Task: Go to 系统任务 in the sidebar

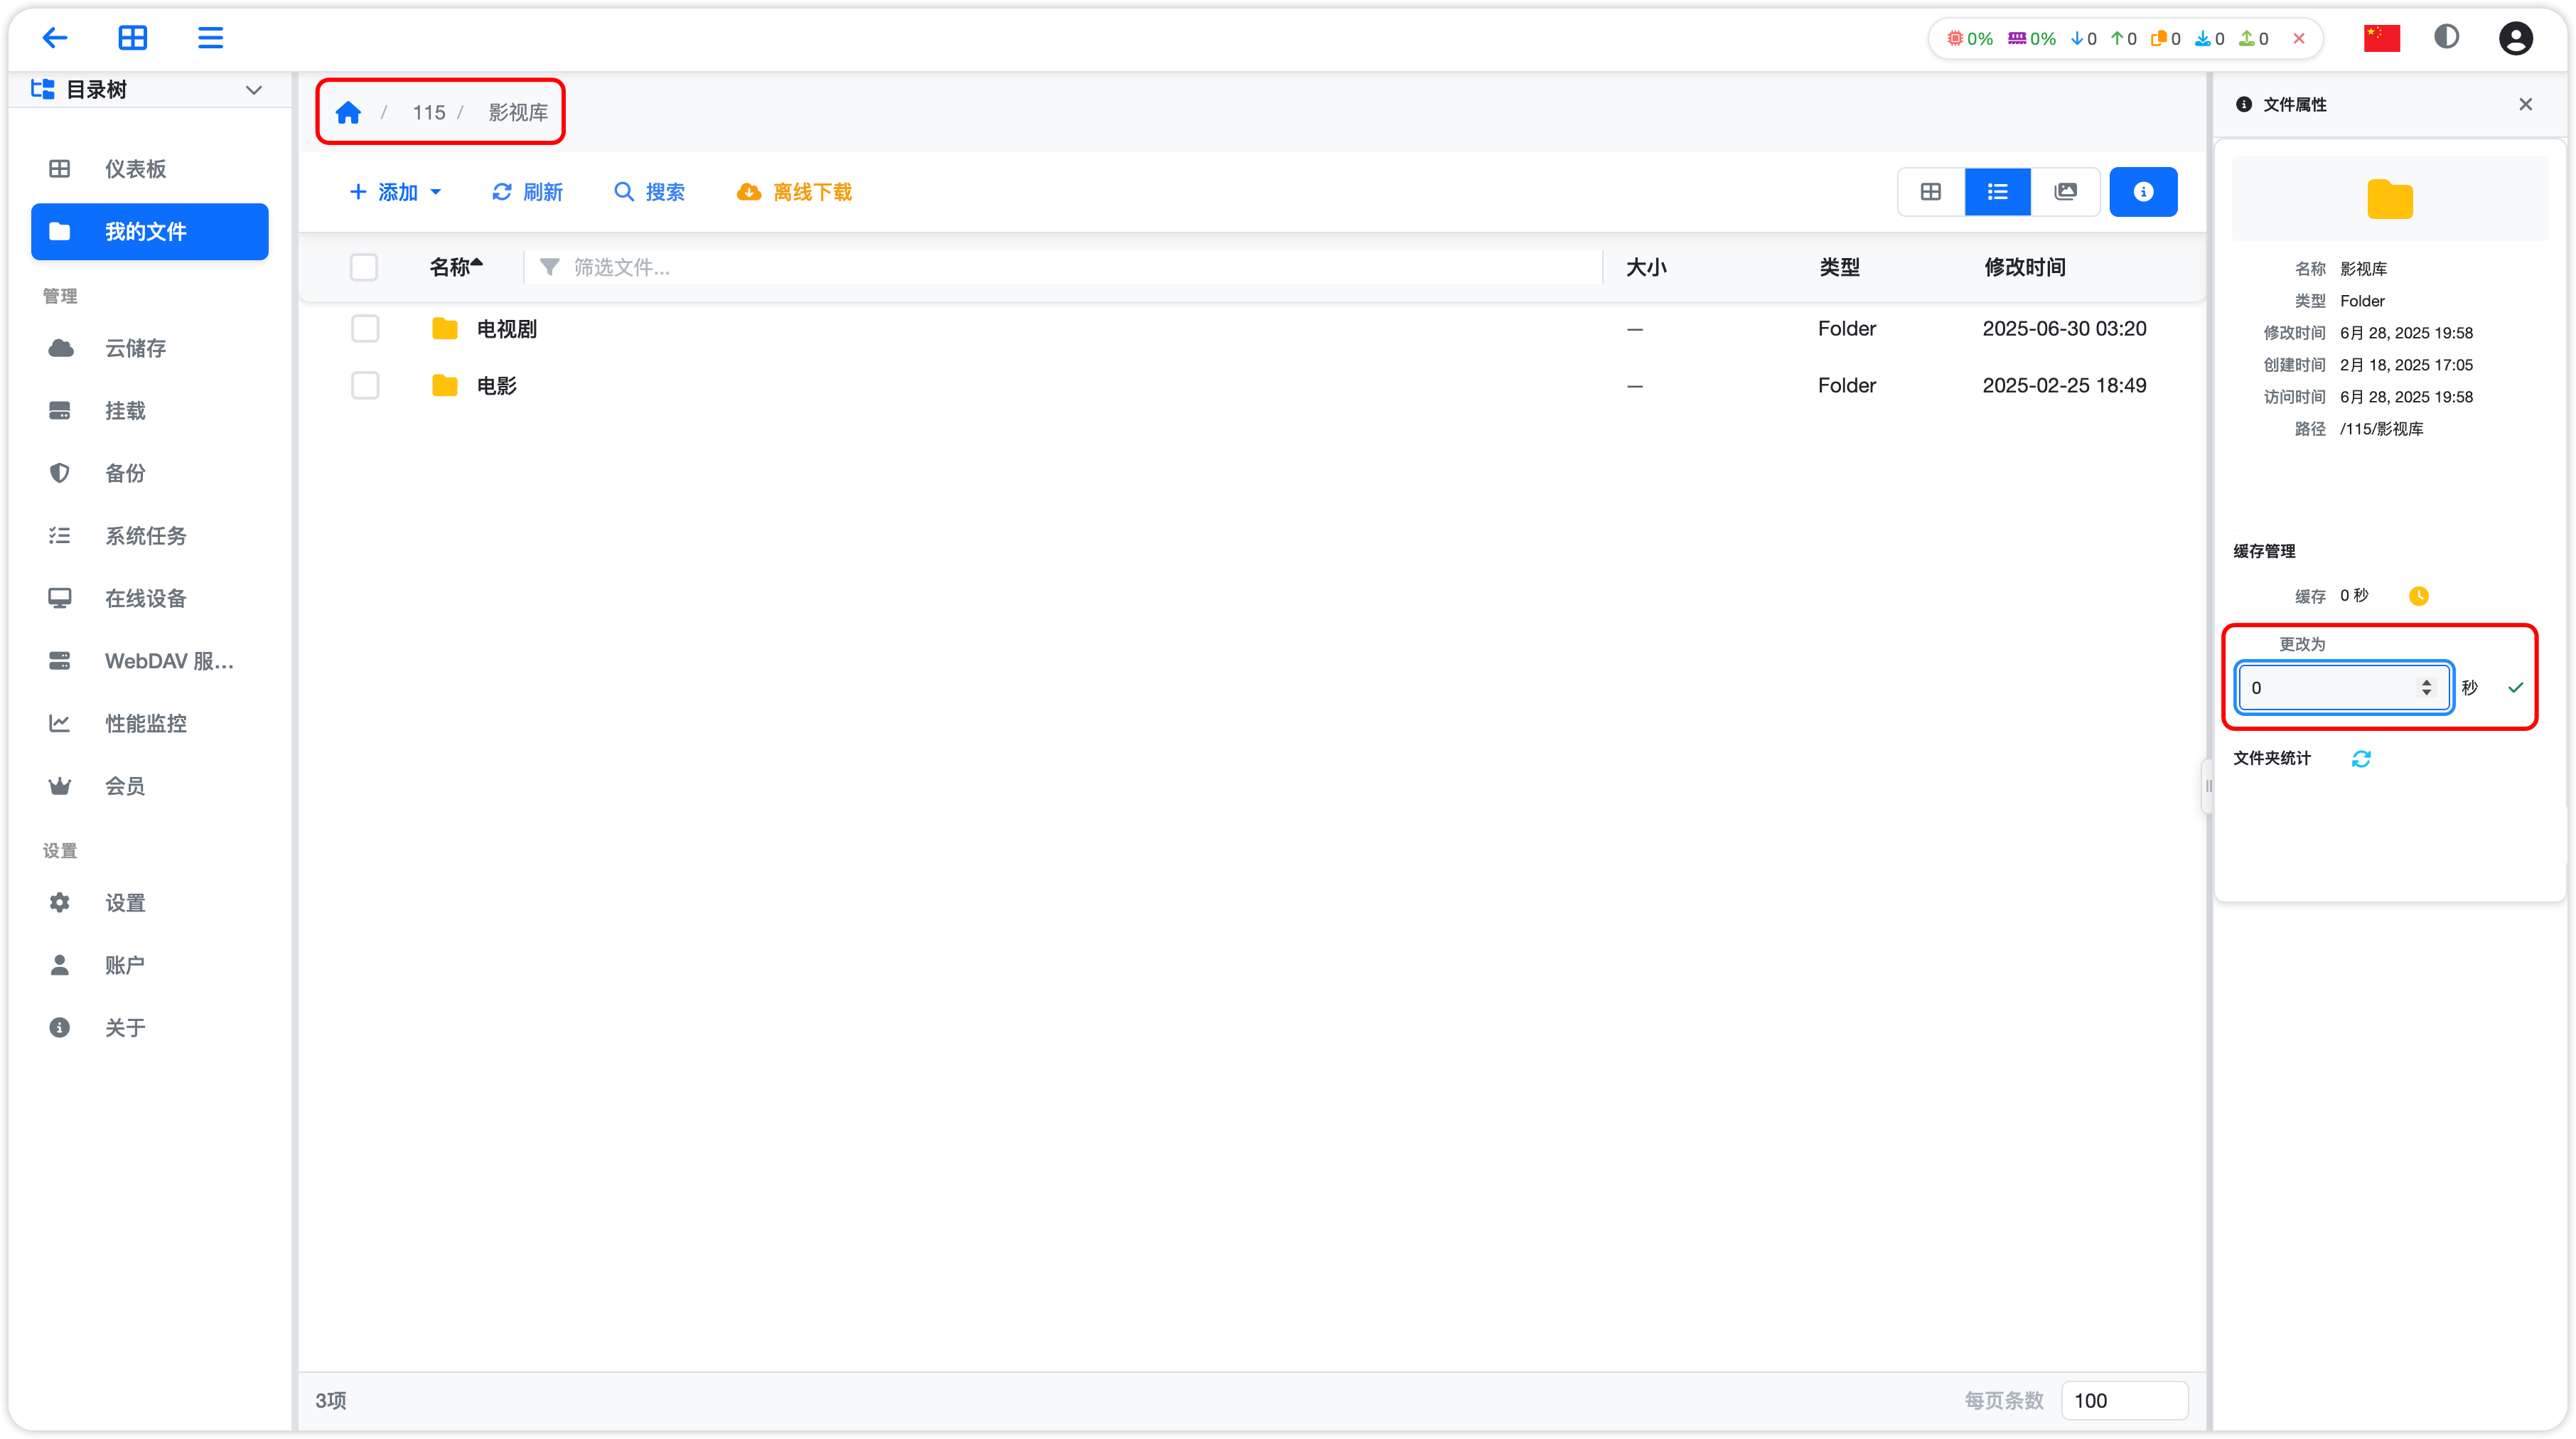Action: (146, 536)
